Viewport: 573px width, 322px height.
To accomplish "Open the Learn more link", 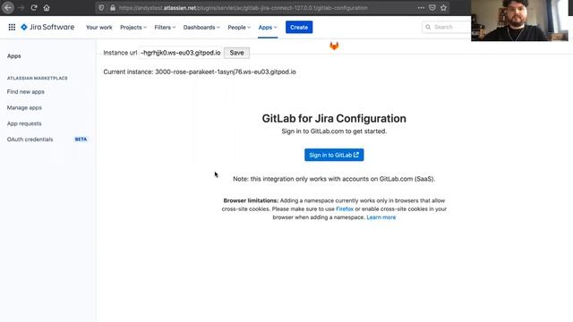I will (x=381, y=217).
